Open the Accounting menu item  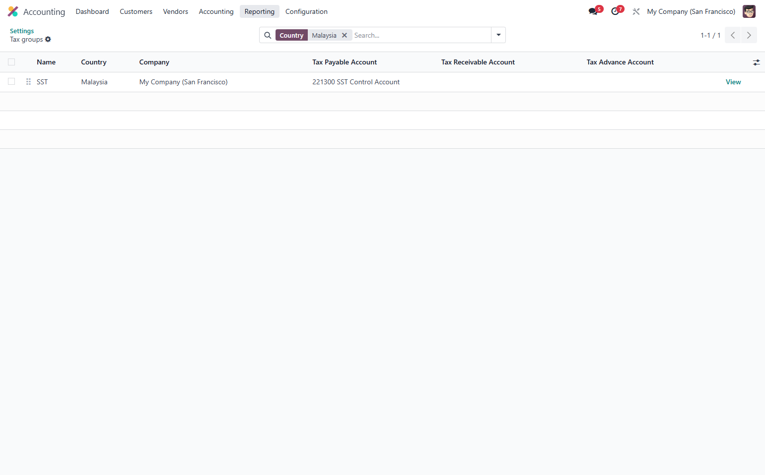tap(216, 11)
